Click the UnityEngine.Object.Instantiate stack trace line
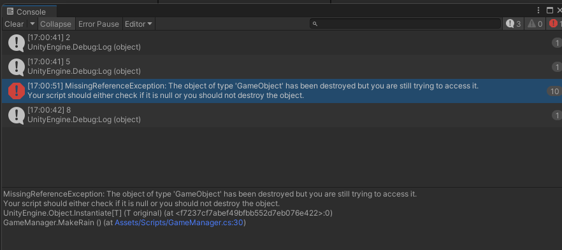Image resolution: width=562 pixels, height=250 pixels. click(168, 213)
